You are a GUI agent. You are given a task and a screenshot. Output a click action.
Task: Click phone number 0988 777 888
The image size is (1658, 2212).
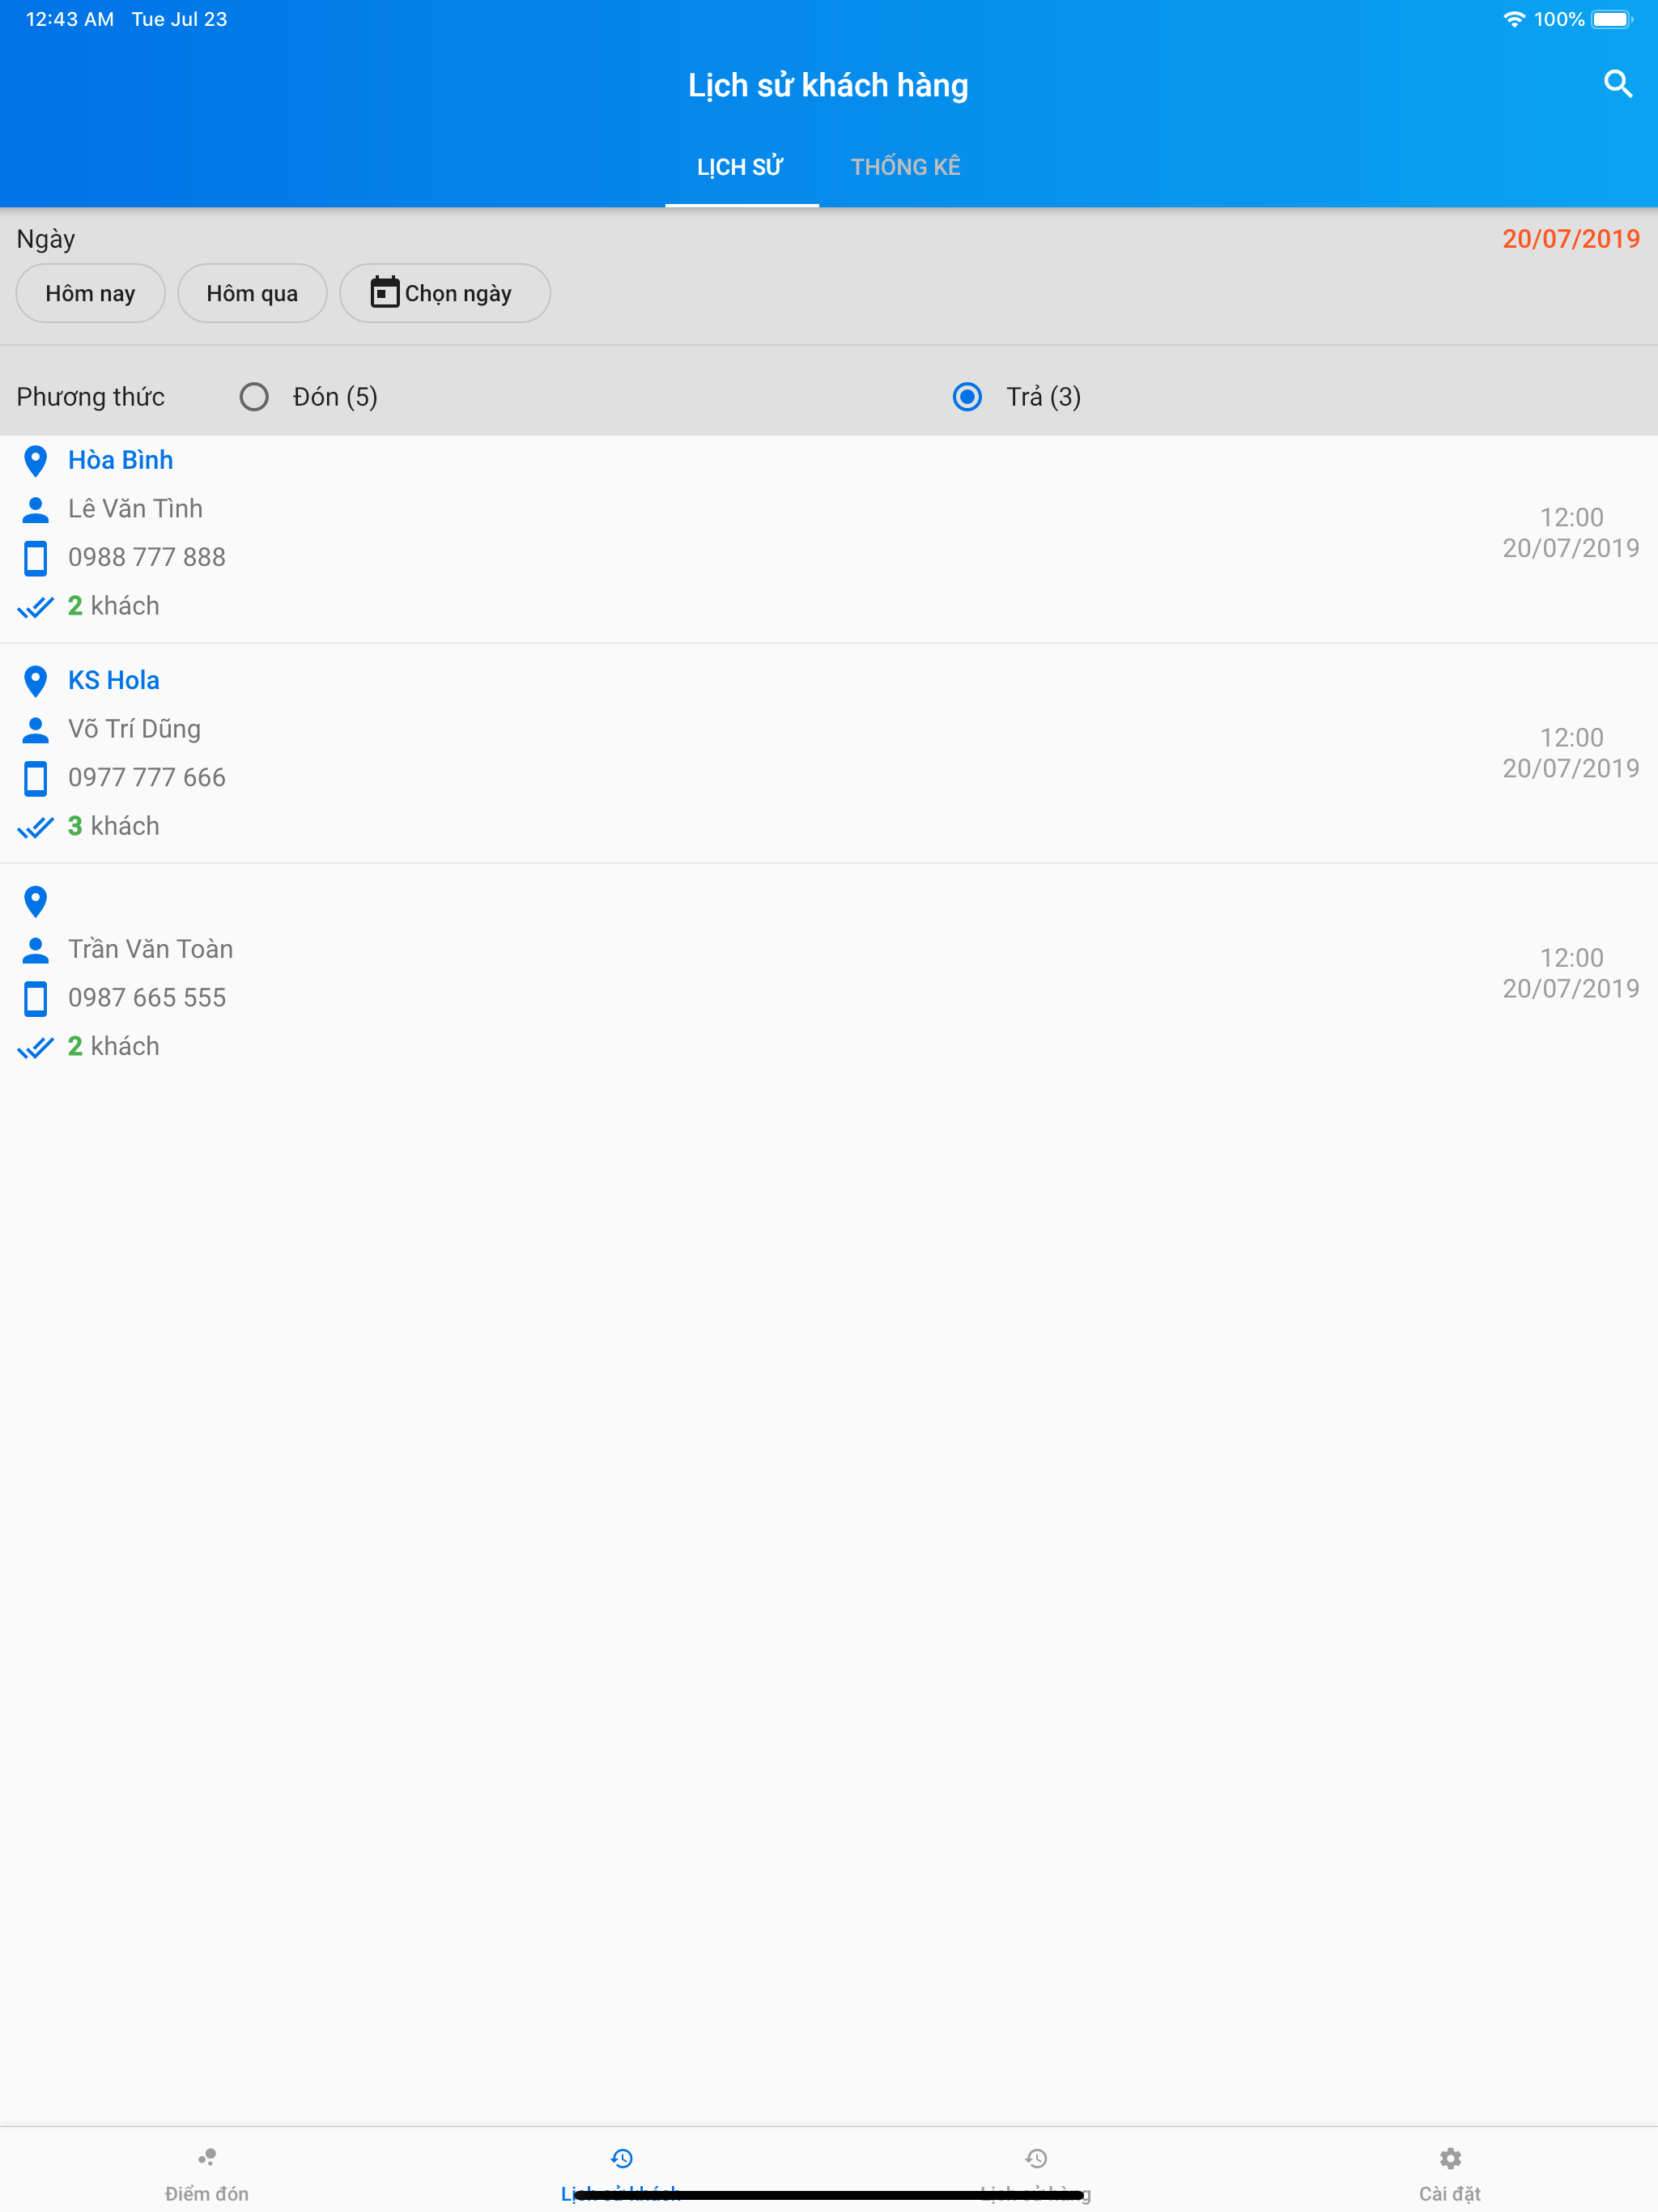(x=147, y=557)
